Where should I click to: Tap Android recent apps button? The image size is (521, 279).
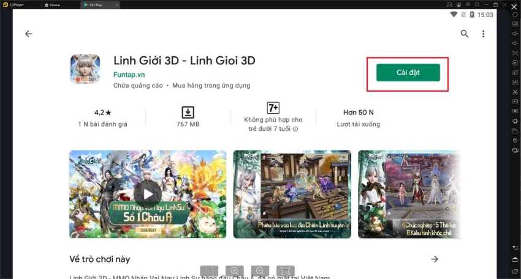pyautogui.click(x=515, y=272)
